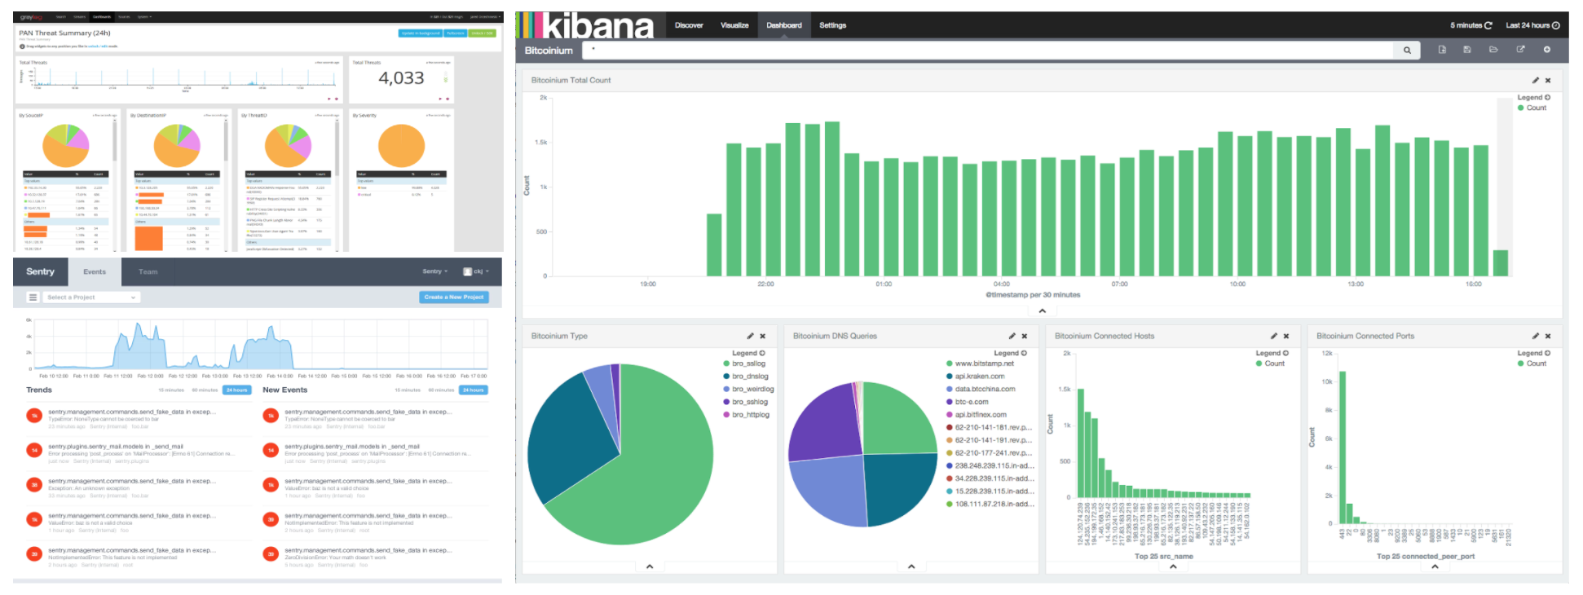Click bro_sslog legend color dot
Viewport: 1583px width, 595px height.
726,364
